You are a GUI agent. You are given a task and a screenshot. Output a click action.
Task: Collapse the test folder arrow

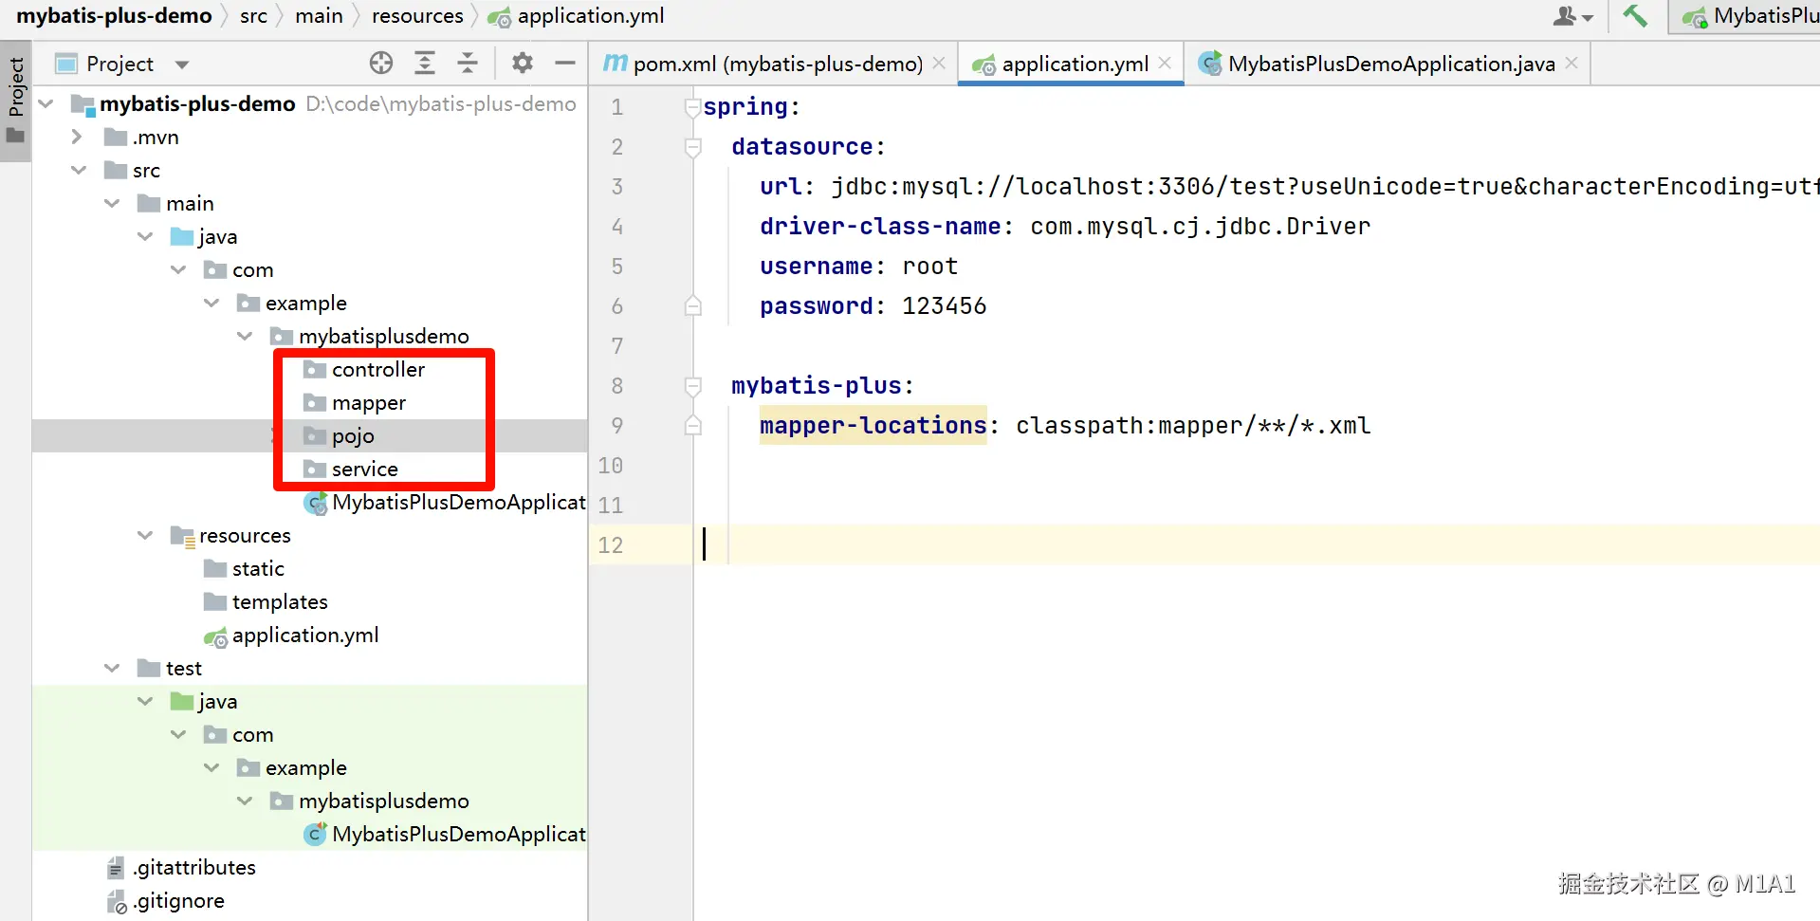click(112, 668)
